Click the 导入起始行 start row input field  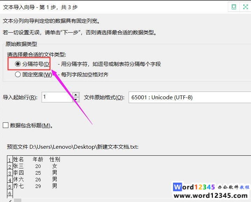point(57,97)
